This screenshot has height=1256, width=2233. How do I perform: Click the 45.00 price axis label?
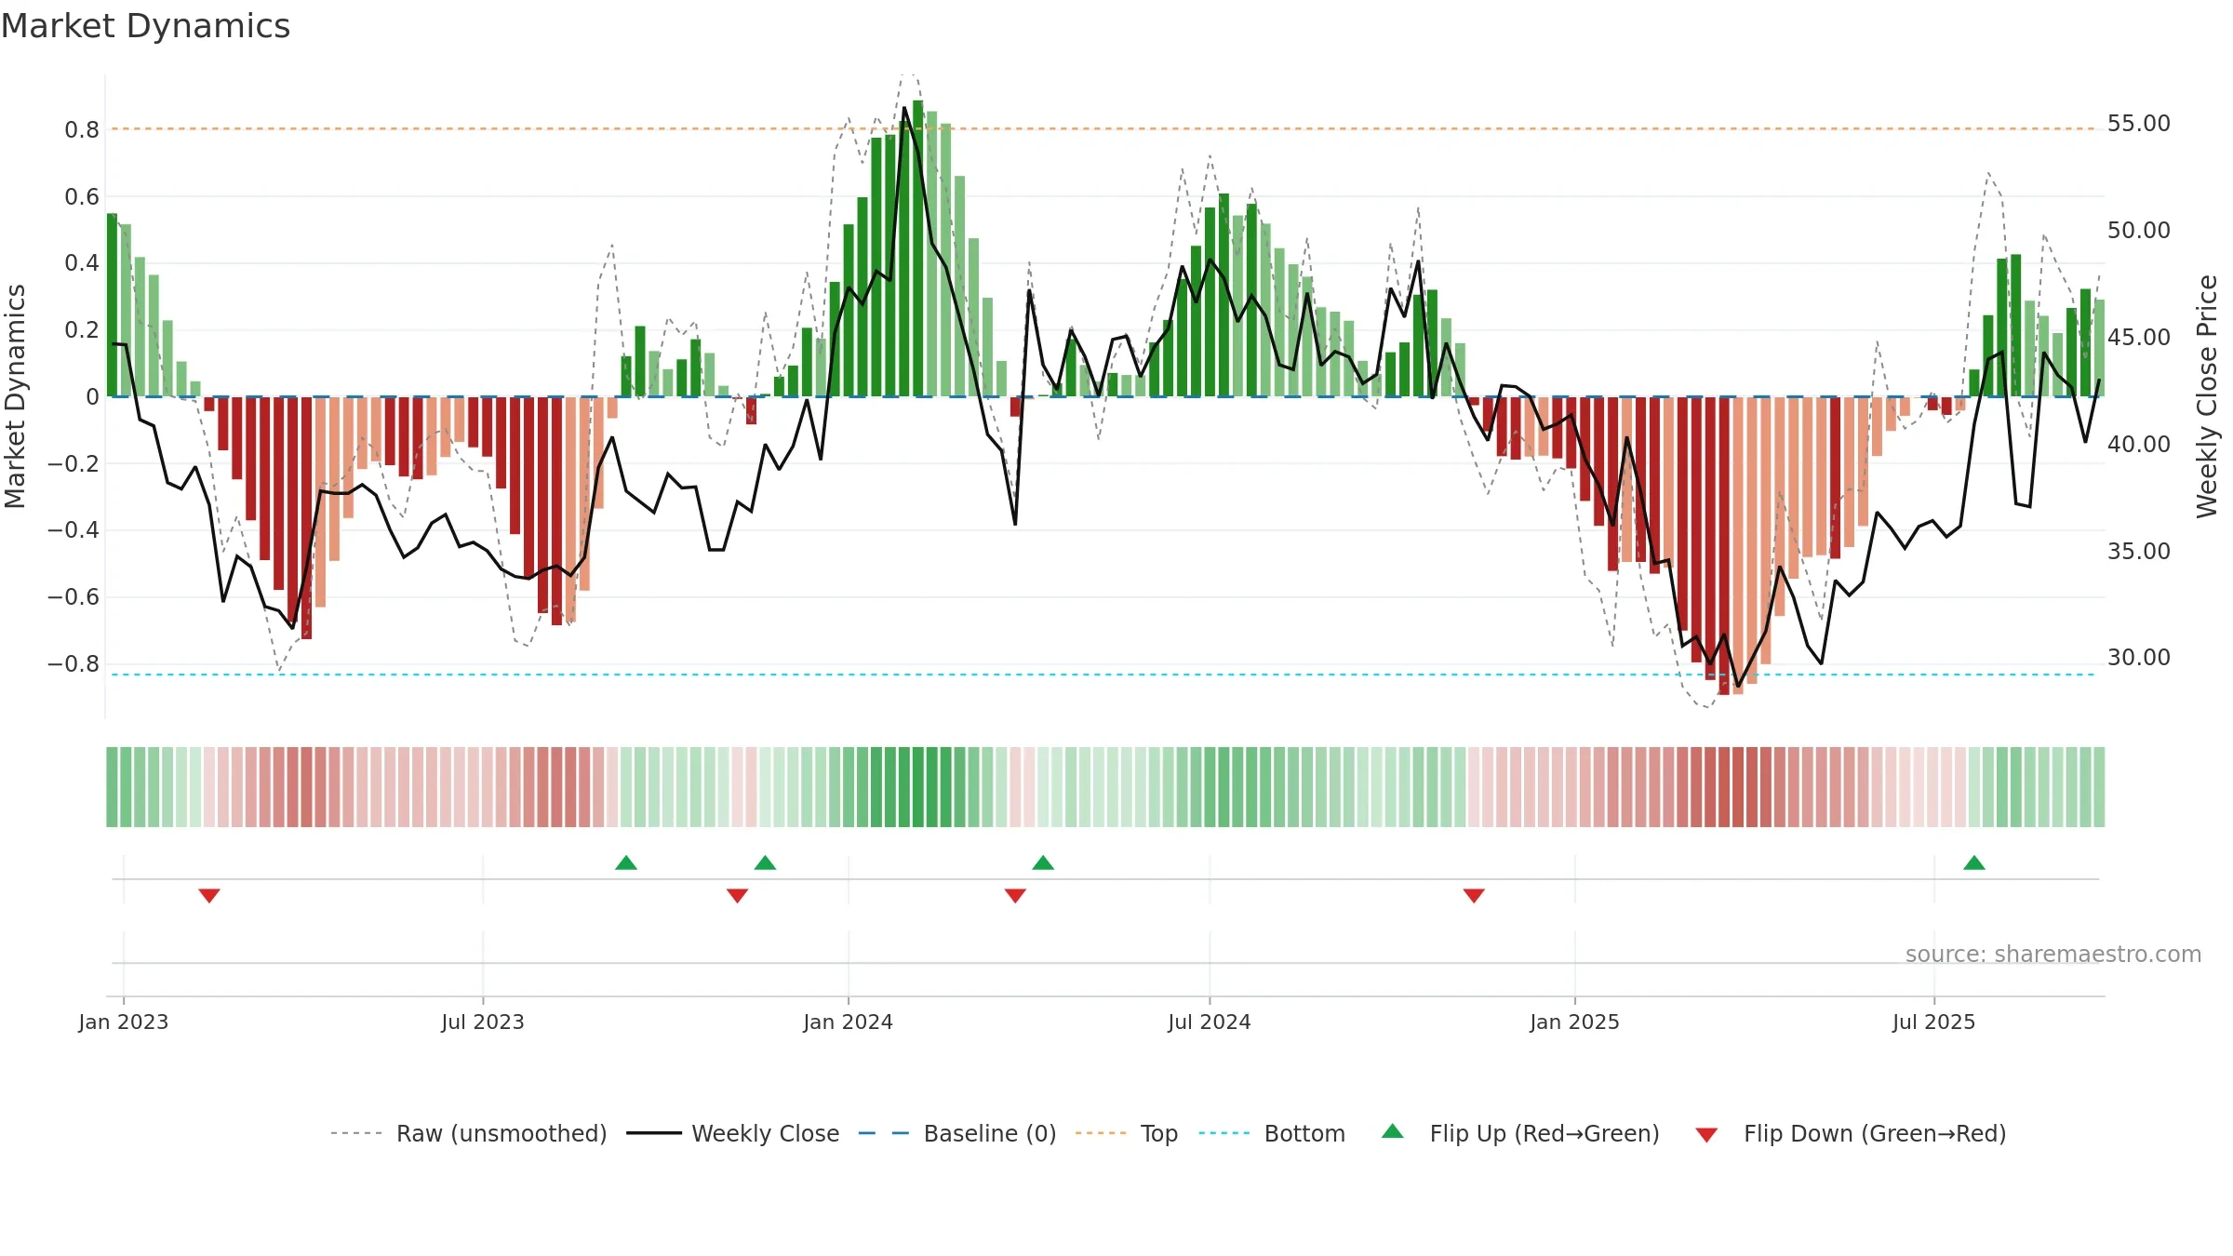click(2139, 337)
